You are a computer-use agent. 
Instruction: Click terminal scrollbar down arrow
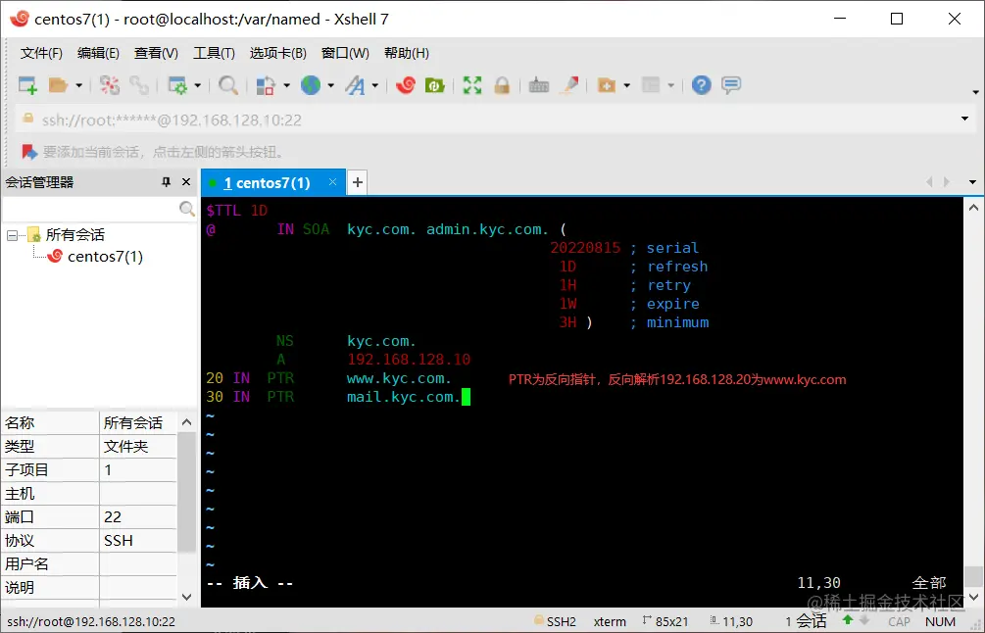point(973,597)
